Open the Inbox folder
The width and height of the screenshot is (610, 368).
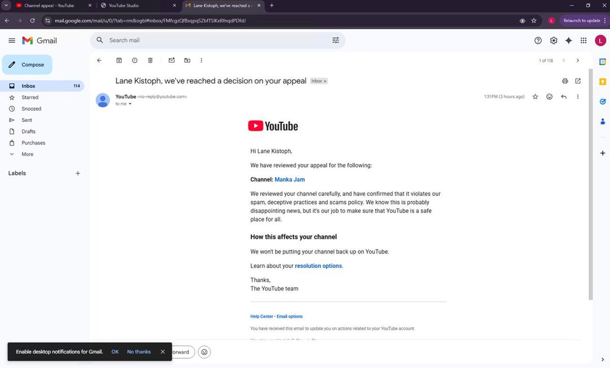pyautogui.click(x=42, y=86)
